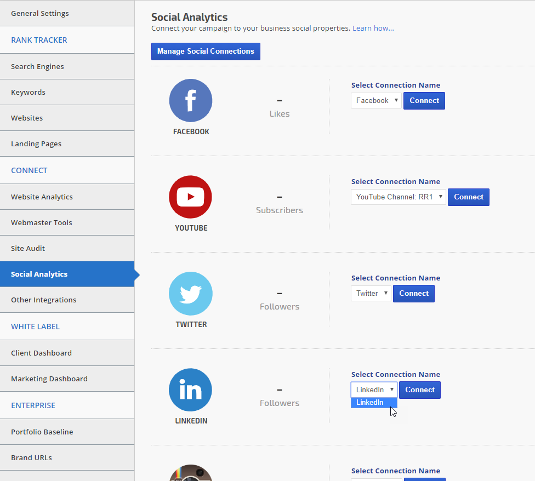Screen dimensions: 535x481
Task: Connect the YouTube channel
Action: click(x=469, y=197)
